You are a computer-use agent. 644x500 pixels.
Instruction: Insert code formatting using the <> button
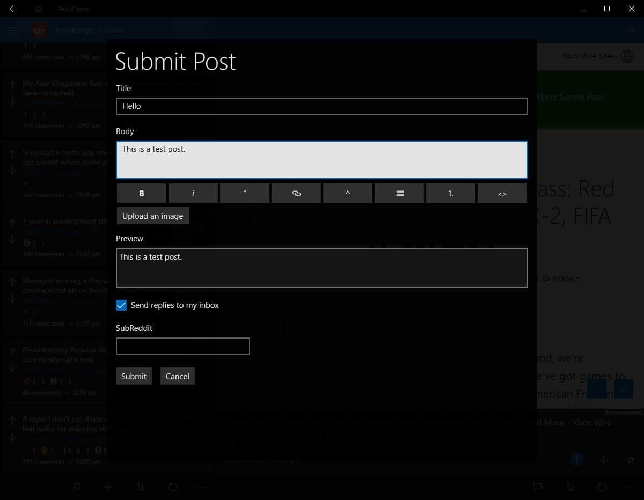point(502,193)
